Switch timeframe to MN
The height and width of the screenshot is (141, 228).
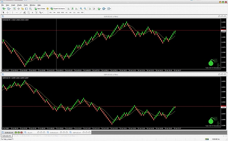point(82,12)
